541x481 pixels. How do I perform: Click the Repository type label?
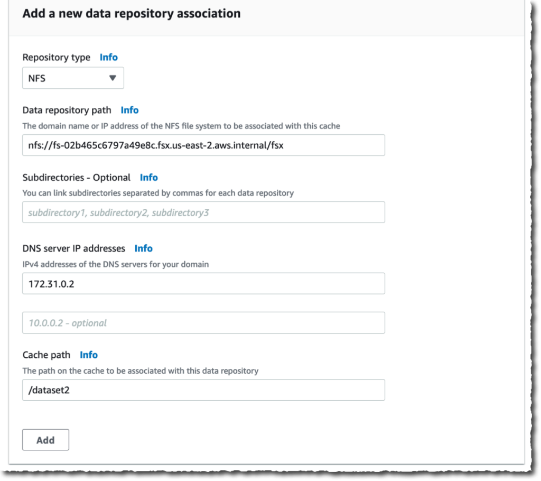(56, 57)
